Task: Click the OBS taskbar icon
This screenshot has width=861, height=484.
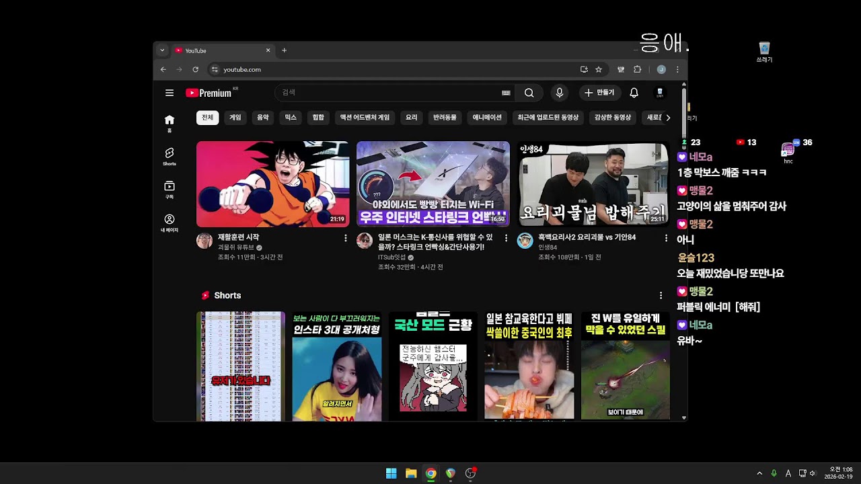Action: (x=470, y=473)
